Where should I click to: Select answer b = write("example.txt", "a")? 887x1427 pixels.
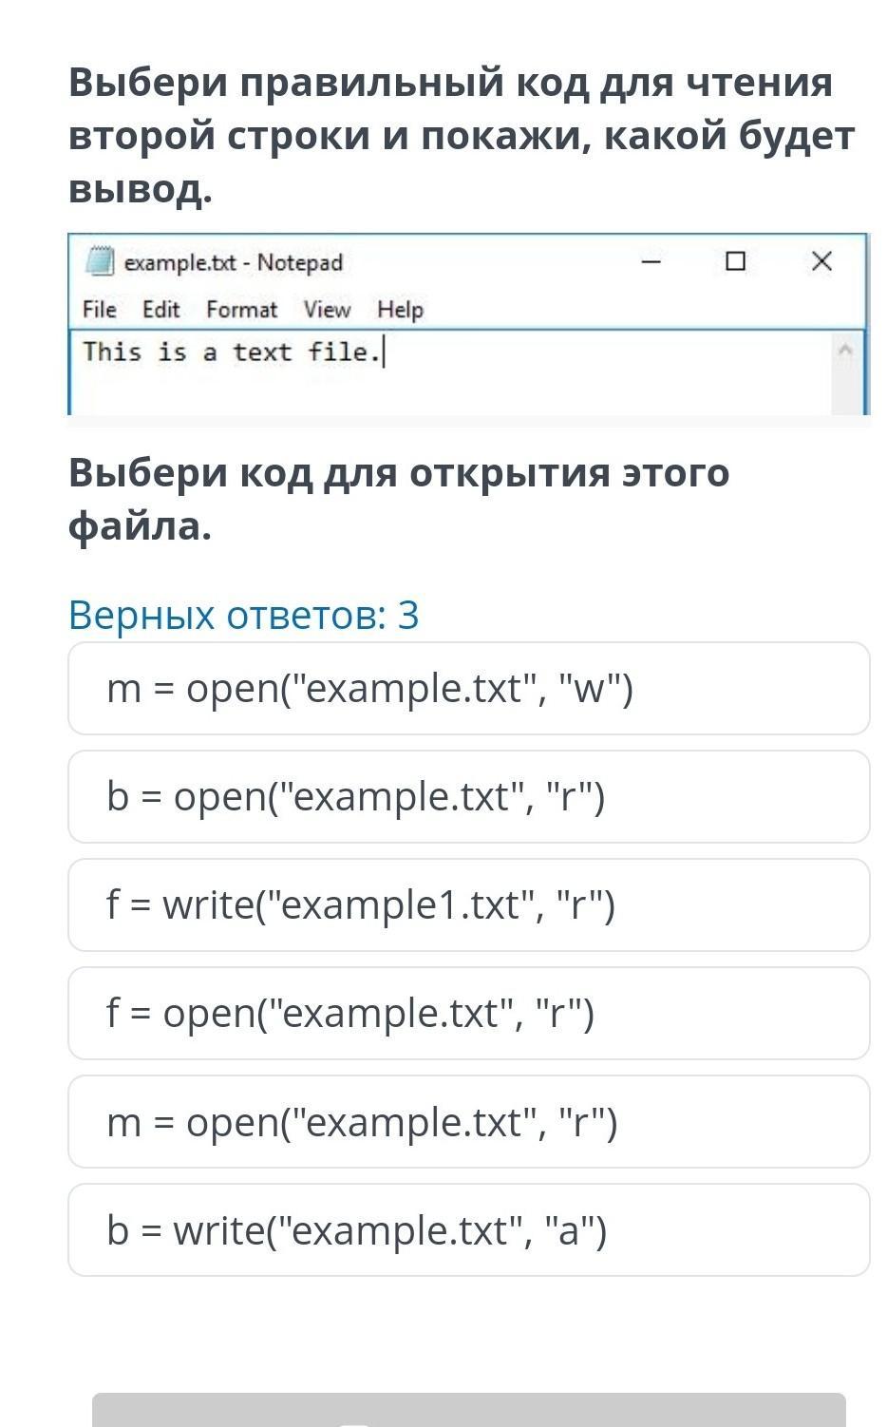pyautogui.click(x=469, y=1230)
